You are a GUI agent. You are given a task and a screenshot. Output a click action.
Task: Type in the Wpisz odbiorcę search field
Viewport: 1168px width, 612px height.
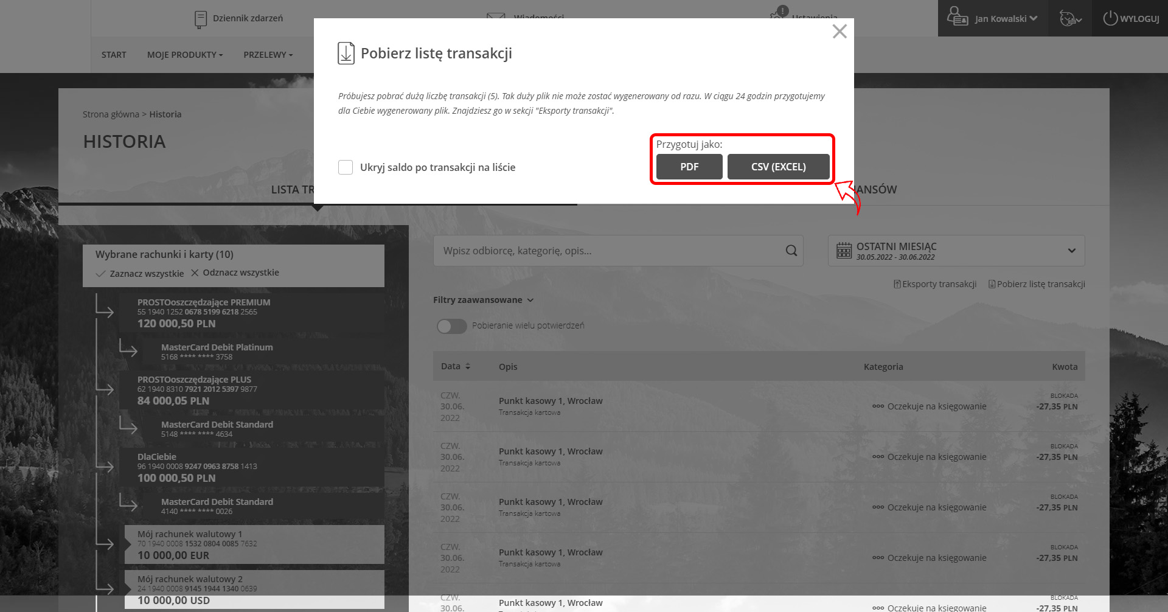[608, 251]
